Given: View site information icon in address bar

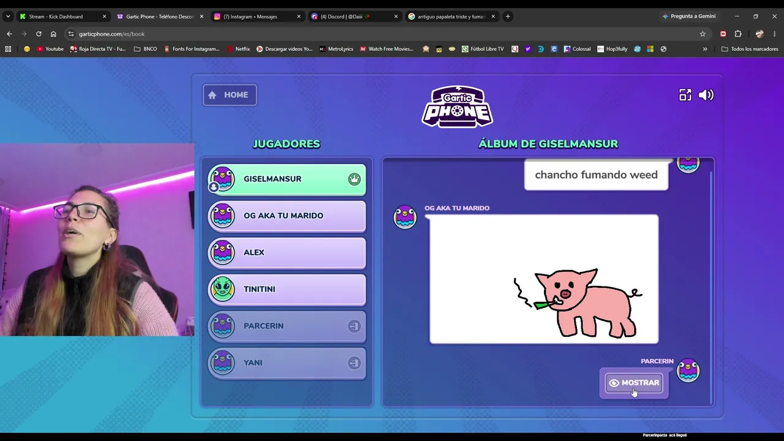Looking at the screenshot, I should [71, 34].
